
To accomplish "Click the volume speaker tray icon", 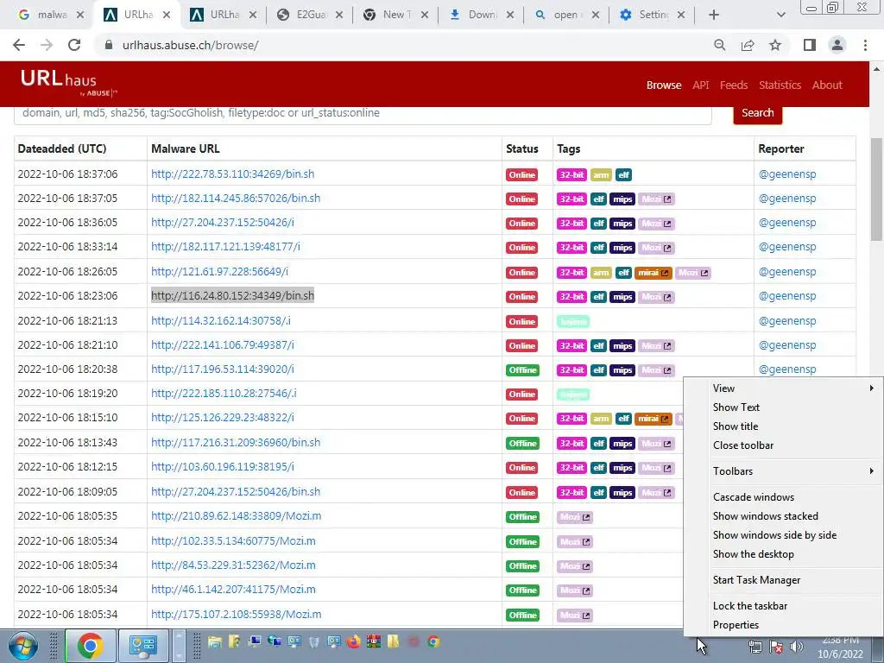I will (797, 647).
